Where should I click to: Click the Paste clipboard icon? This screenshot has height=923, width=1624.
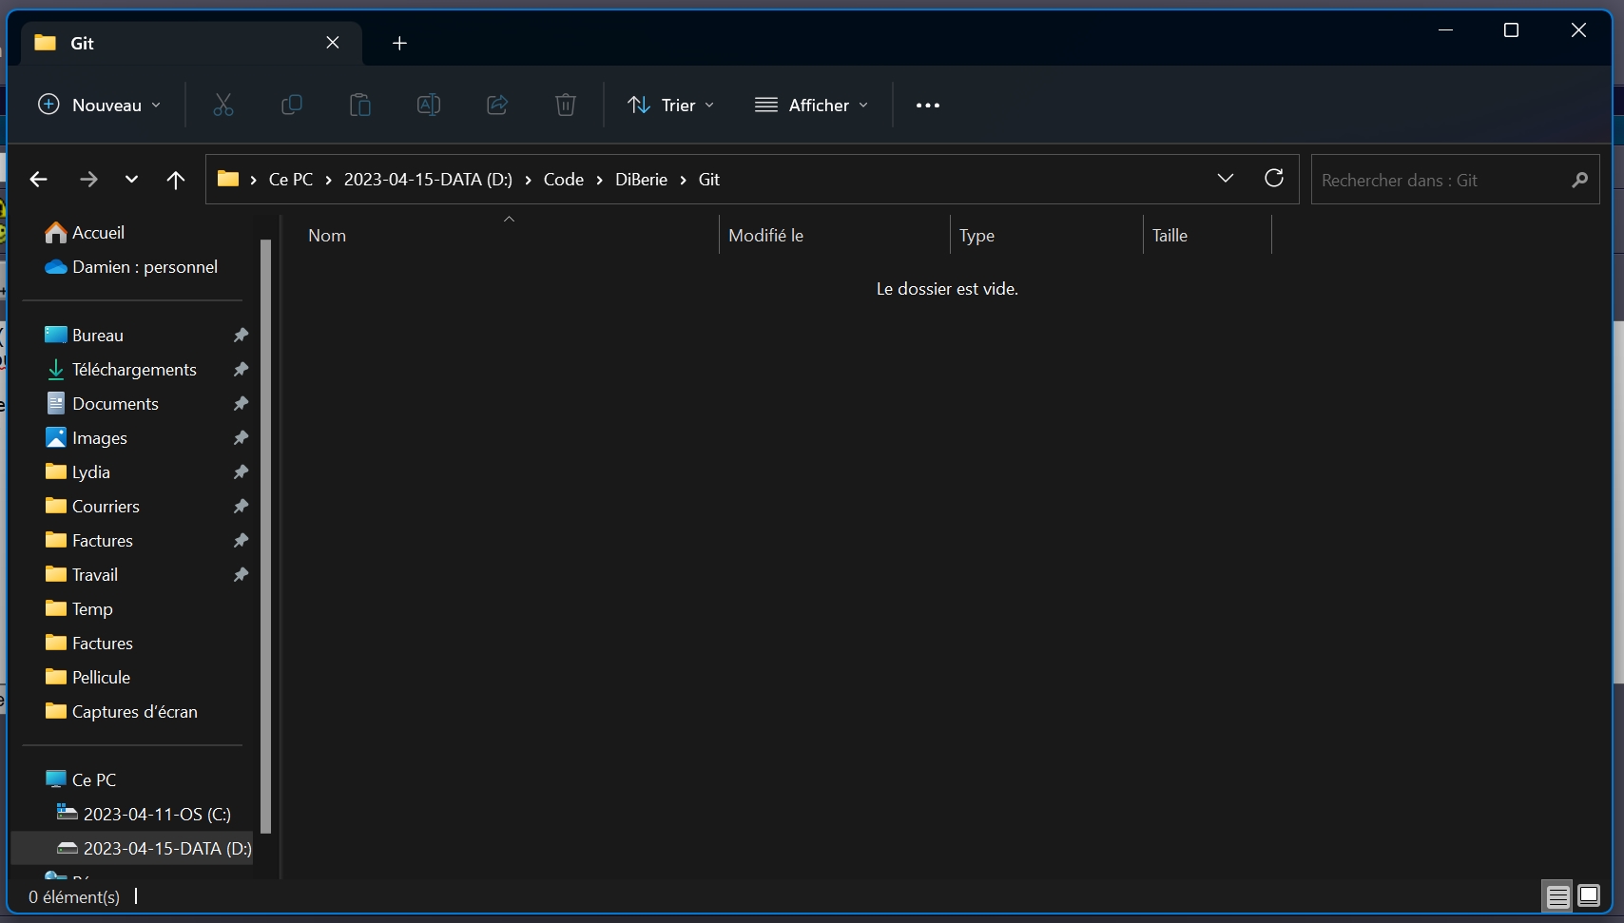click(x=360, y=105)
